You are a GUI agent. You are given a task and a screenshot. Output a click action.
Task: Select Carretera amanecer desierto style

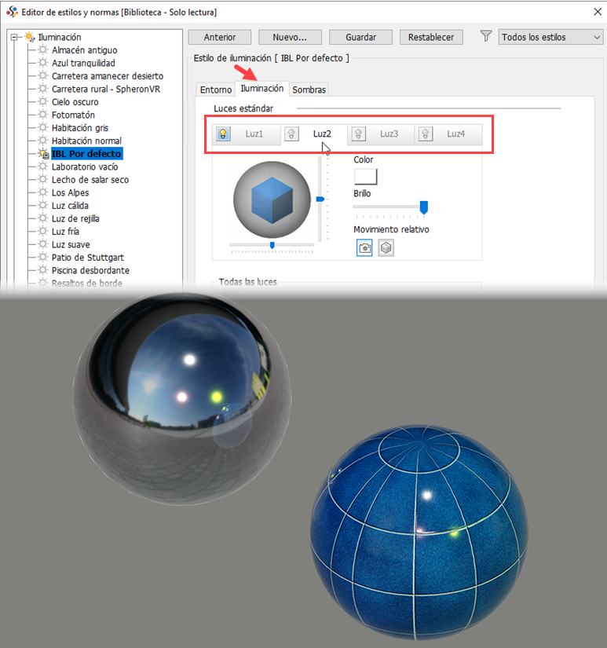(108, 76)
